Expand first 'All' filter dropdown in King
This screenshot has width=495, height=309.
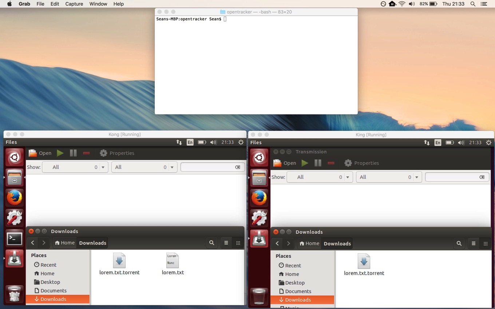point(320,177)
